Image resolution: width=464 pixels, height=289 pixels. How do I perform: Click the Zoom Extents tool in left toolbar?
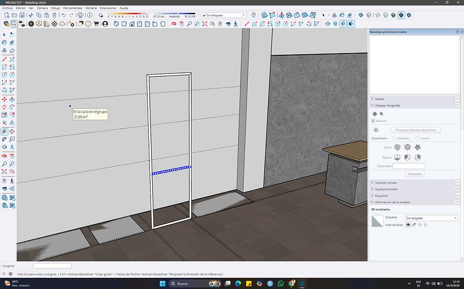5,172
